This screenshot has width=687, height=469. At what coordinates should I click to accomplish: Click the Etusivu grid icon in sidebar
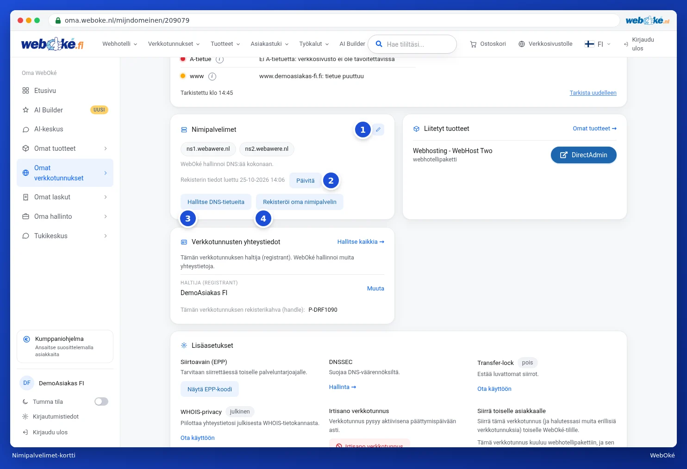pyautogui.click(x=26, y=91)
